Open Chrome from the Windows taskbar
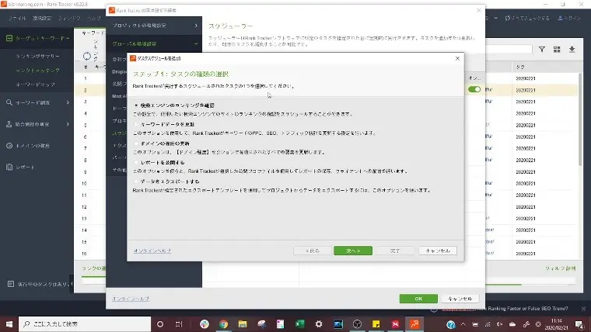591x332 pixels. [x=223, y=323]
